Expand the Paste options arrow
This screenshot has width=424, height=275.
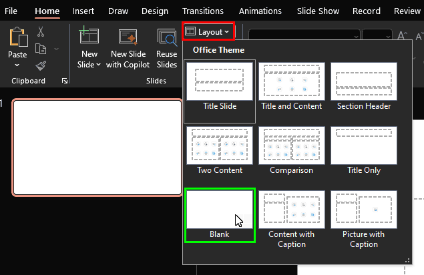click(17, 65)
